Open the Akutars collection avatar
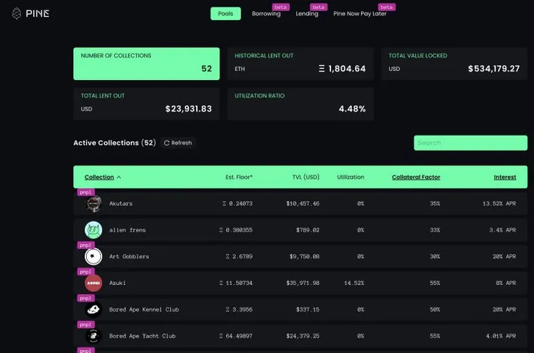This screenshot has width=534, height=353. 93,204
